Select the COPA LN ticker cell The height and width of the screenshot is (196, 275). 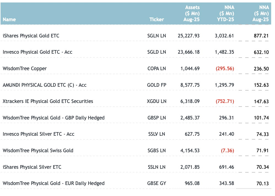pos(157,69)
